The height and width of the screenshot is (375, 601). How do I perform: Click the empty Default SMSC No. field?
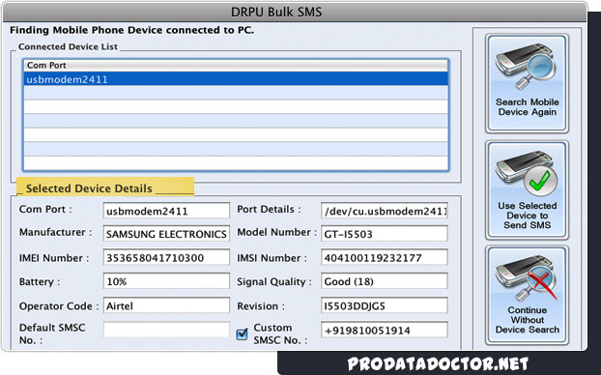tap(166, 330)
